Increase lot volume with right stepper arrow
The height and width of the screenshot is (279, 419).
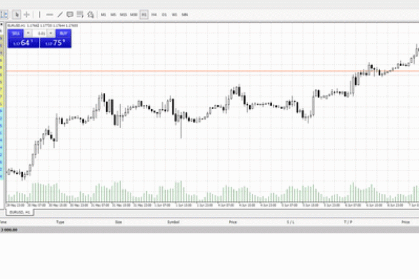51,33
